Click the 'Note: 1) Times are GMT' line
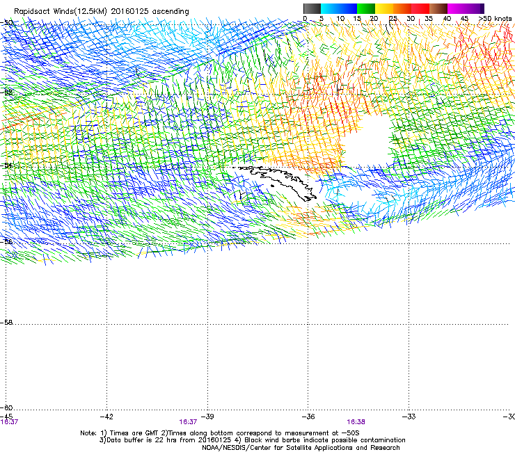515x452 pixels. tap(220, 433)
